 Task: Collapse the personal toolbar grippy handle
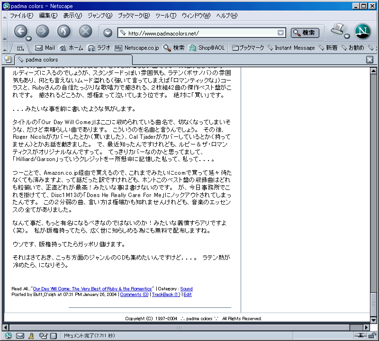5,48
